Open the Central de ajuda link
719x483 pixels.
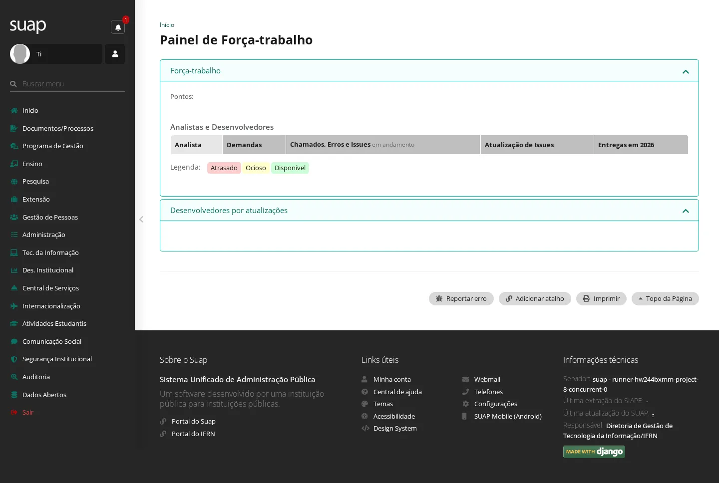click(x=397, y=392)
